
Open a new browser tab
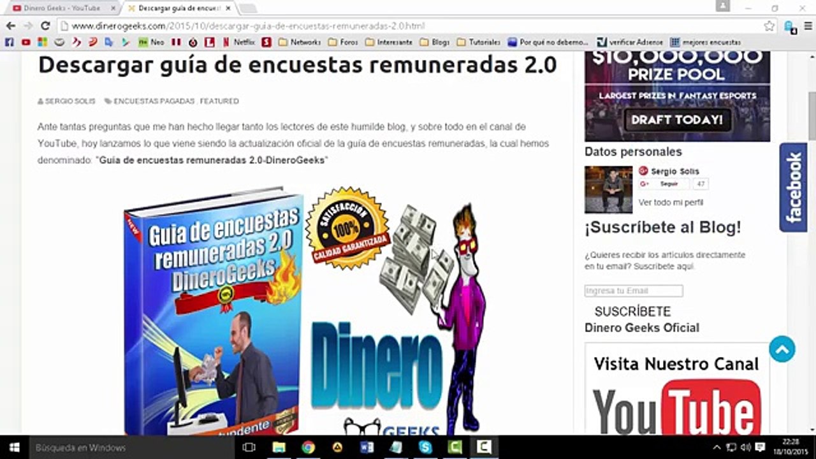point(247,8)
